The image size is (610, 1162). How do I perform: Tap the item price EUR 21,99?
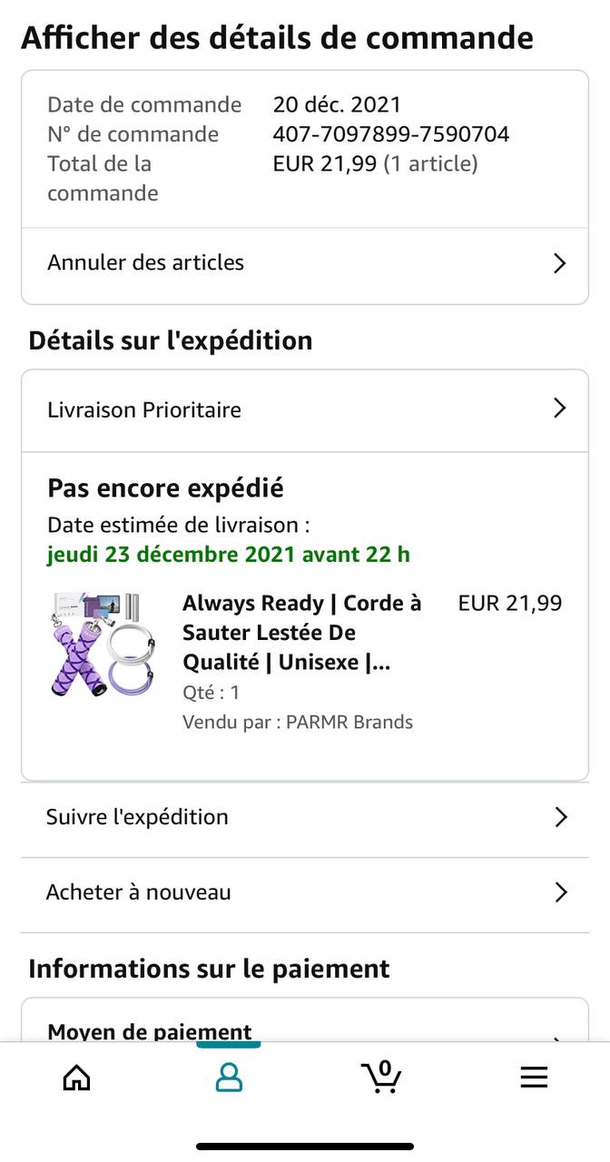(509, 604)
